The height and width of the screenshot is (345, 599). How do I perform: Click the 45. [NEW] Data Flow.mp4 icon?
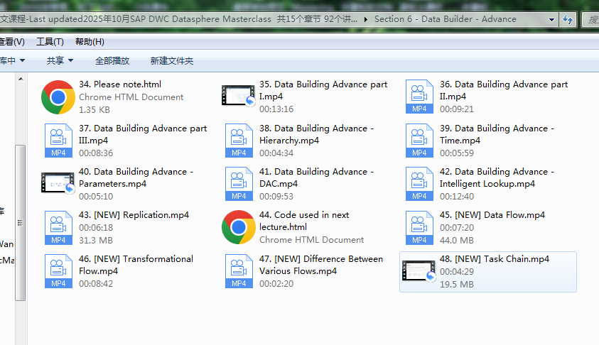click(x=419, y=227)
